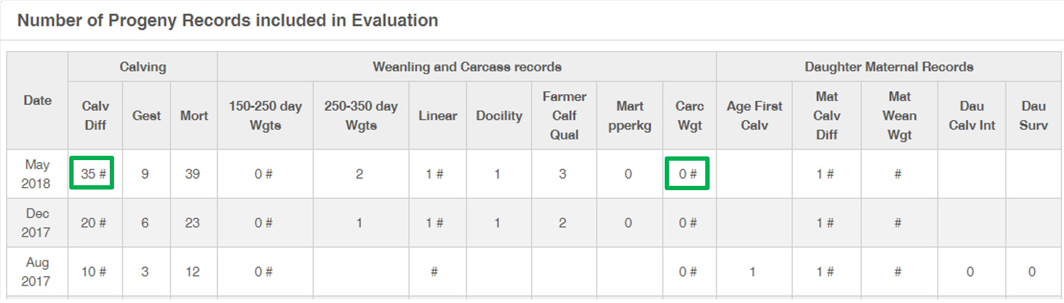Click the highlighted 35 # Calv Diff cell
This screenshot has width=1064, height=303.
92,174
